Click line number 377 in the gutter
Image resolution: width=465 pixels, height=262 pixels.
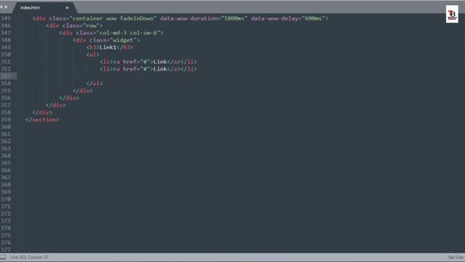6,250
